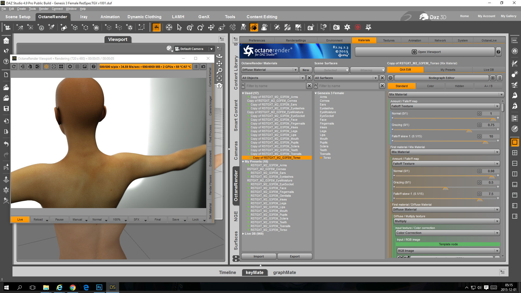
Task: Adjust the Grazing (0/1) 0.75 slider
Action: click(x=469, y=130)
